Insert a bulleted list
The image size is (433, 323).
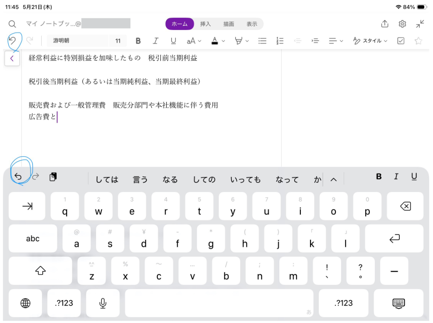(x=262, y=41)
